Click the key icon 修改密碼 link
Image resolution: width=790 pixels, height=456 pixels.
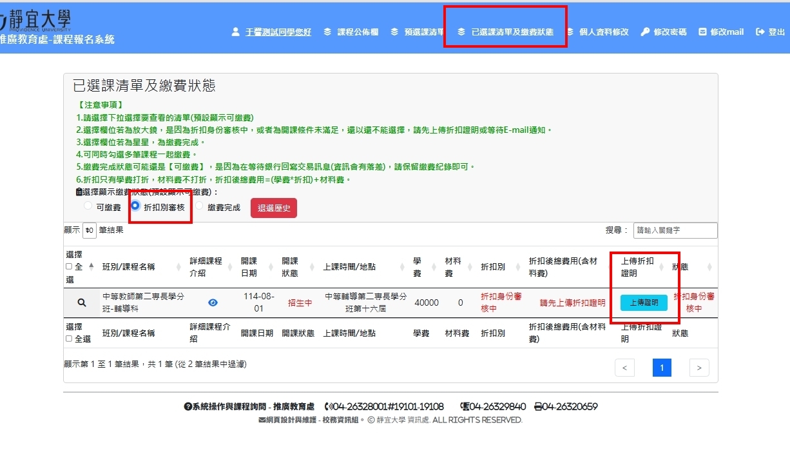click(x=664, y=32)
